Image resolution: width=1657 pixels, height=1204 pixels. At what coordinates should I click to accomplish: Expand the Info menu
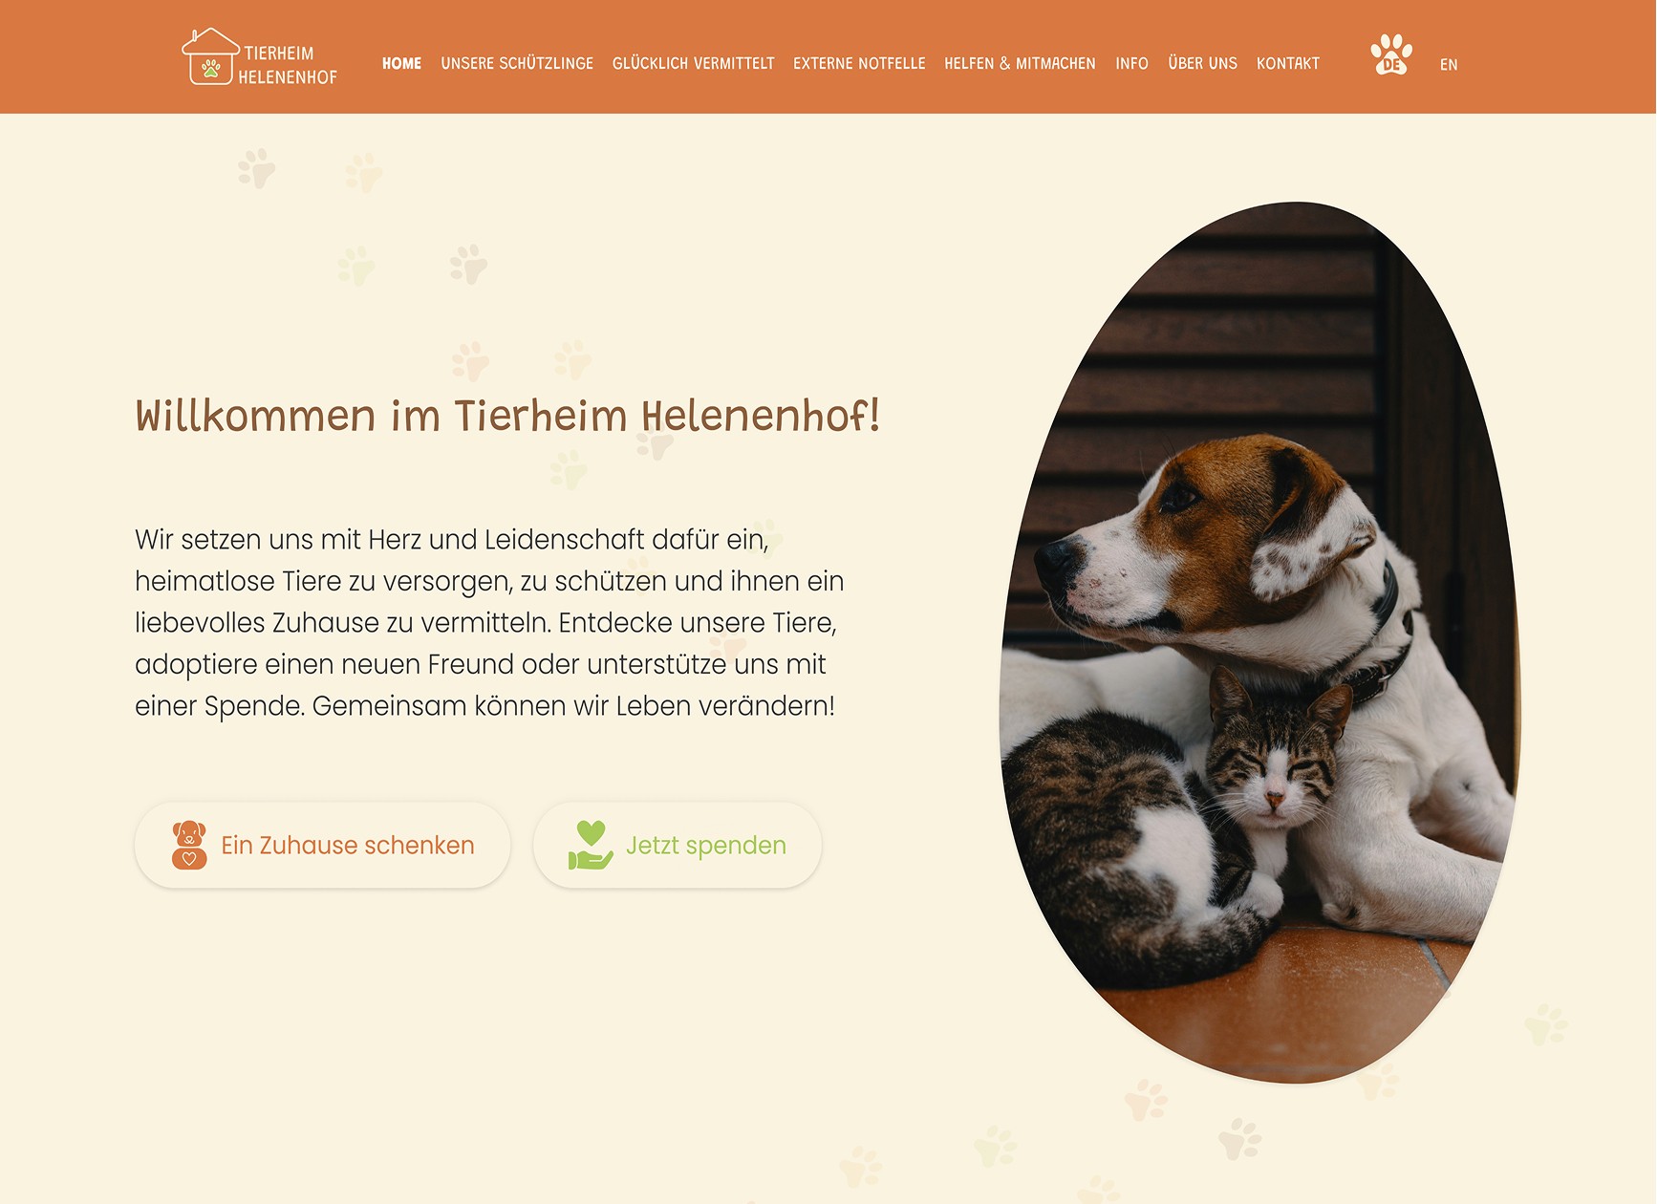pyautogui.click(x=1131, y=64)
